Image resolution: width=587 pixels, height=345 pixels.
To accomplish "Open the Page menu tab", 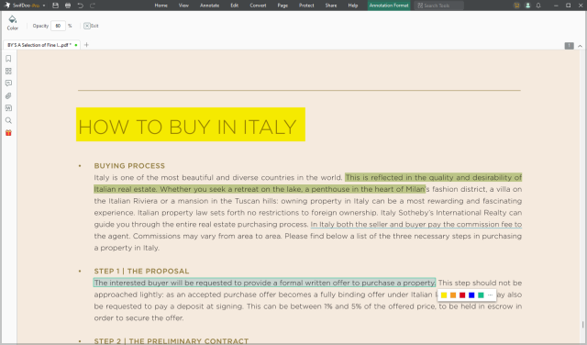I will (x=282, y=6).
